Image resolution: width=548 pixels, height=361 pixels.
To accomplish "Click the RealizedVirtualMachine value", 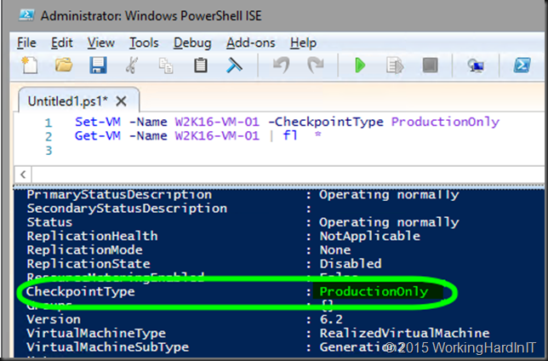I will click(404, 333).
